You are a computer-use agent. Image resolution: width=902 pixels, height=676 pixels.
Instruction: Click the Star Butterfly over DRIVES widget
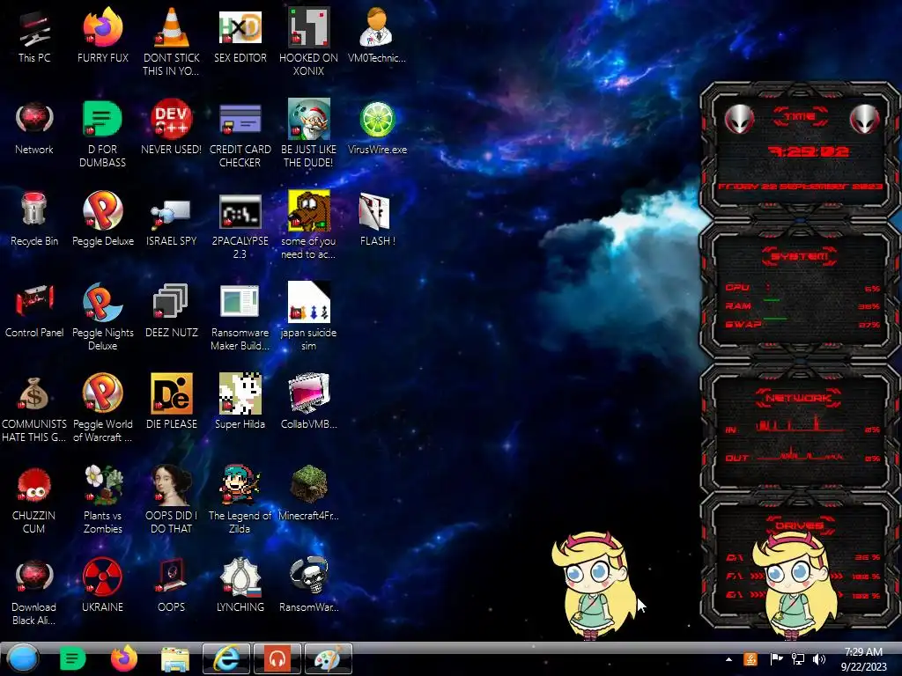[x=796, y=585]
